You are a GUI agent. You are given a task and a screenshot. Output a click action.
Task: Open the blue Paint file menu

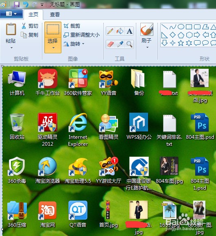[11, 14]
